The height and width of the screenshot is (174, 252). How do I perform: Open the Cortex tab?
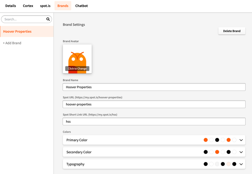click(28, 6)
